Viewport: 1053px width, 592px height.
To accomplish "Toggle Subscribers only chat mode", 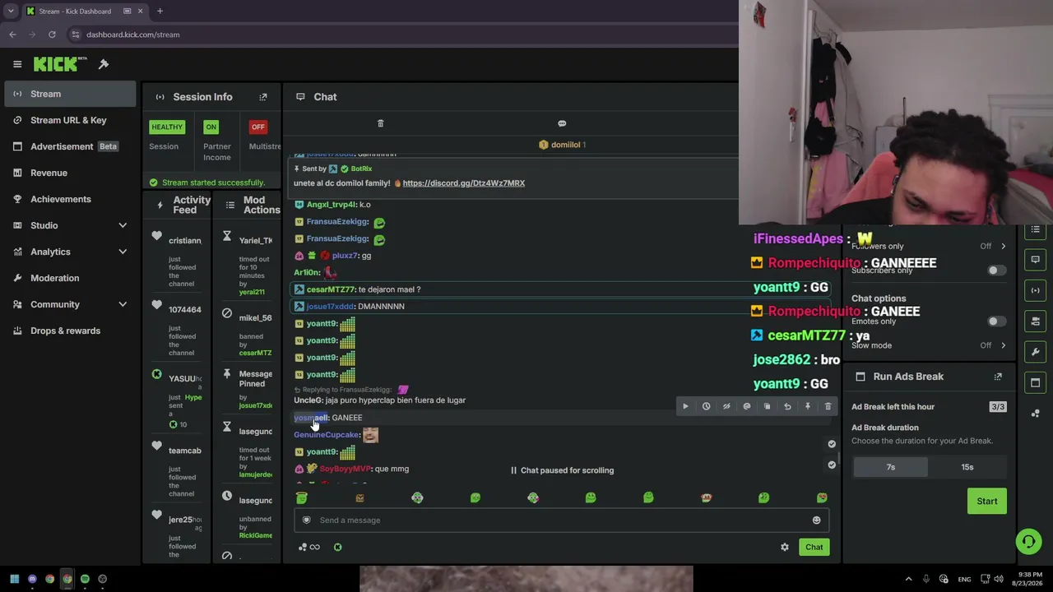I will click(996, 271).
